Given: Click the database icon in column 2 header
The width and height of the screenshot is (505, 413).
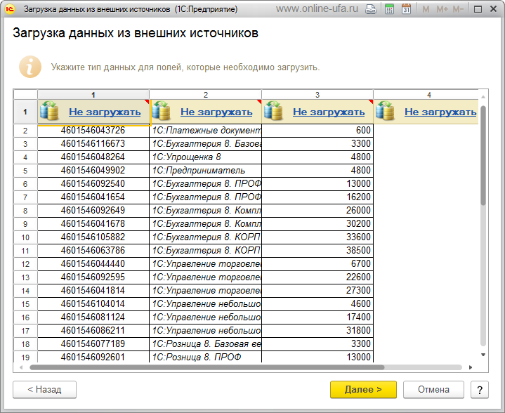Looking at the screenshot, I should tap(161, 111).
